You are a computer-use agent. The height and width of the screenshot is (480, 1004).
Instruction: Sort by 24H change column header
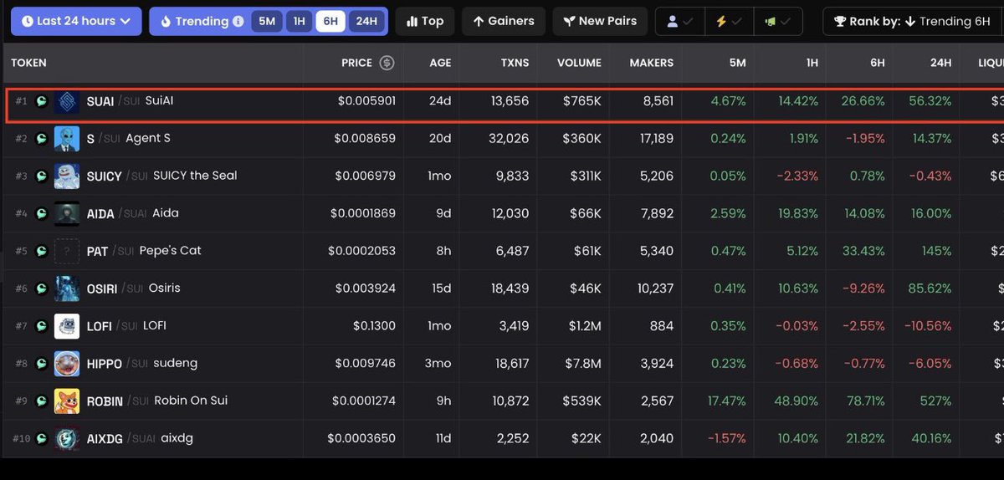(x=940, y=63)
